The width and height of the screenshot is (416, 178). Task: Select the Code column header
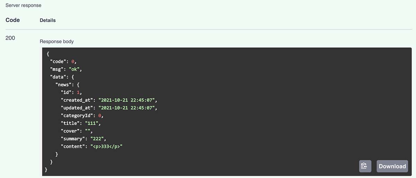[x=13, y=20]
